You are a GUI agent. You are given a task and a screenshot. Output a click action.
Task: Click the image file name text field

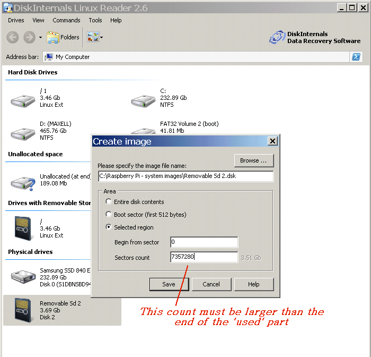pos(185,176)
